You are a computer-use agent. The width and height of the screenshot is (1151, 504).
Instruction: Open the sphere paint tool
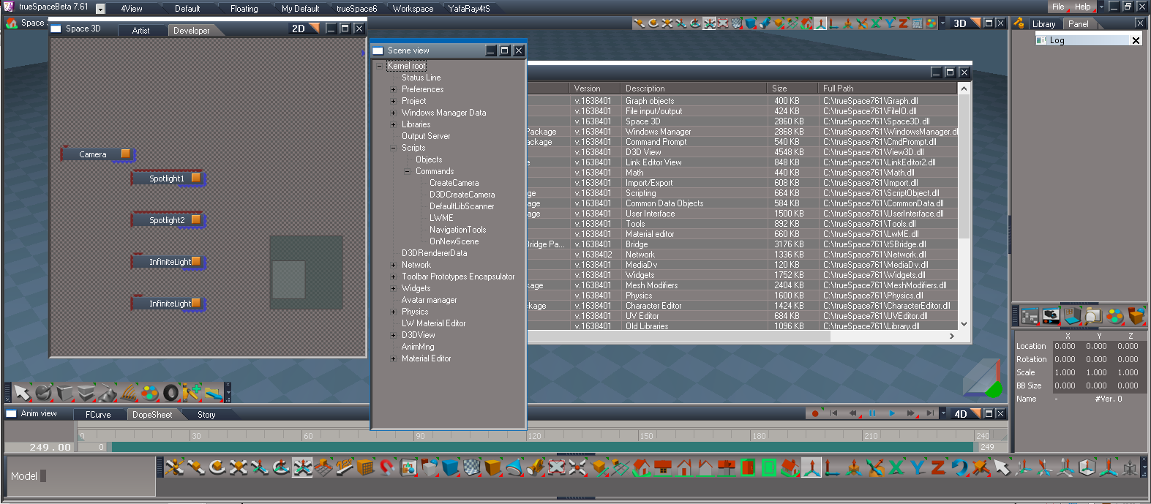44,393
